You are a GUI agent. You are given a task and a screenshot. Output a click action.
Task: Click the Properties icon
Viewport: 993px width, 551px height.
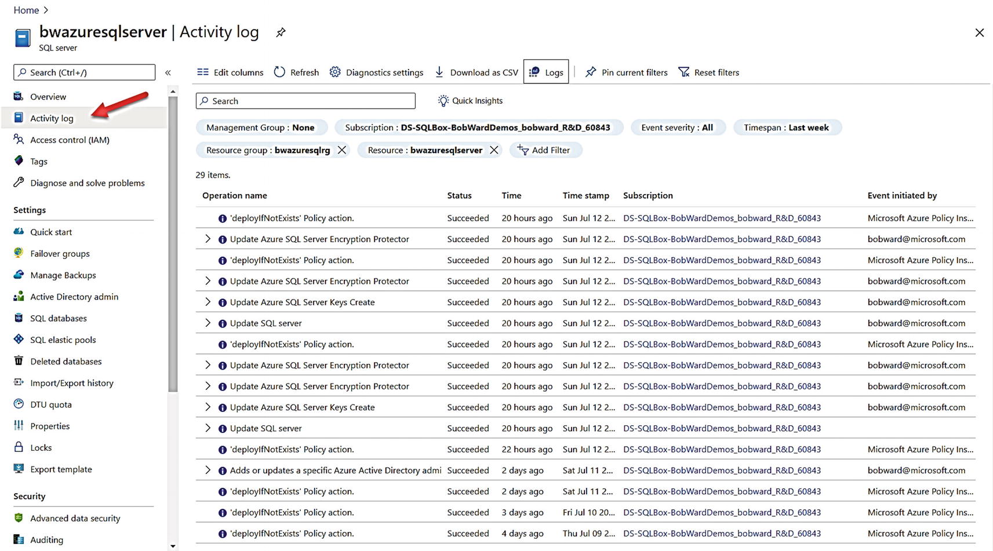point(19,425)
